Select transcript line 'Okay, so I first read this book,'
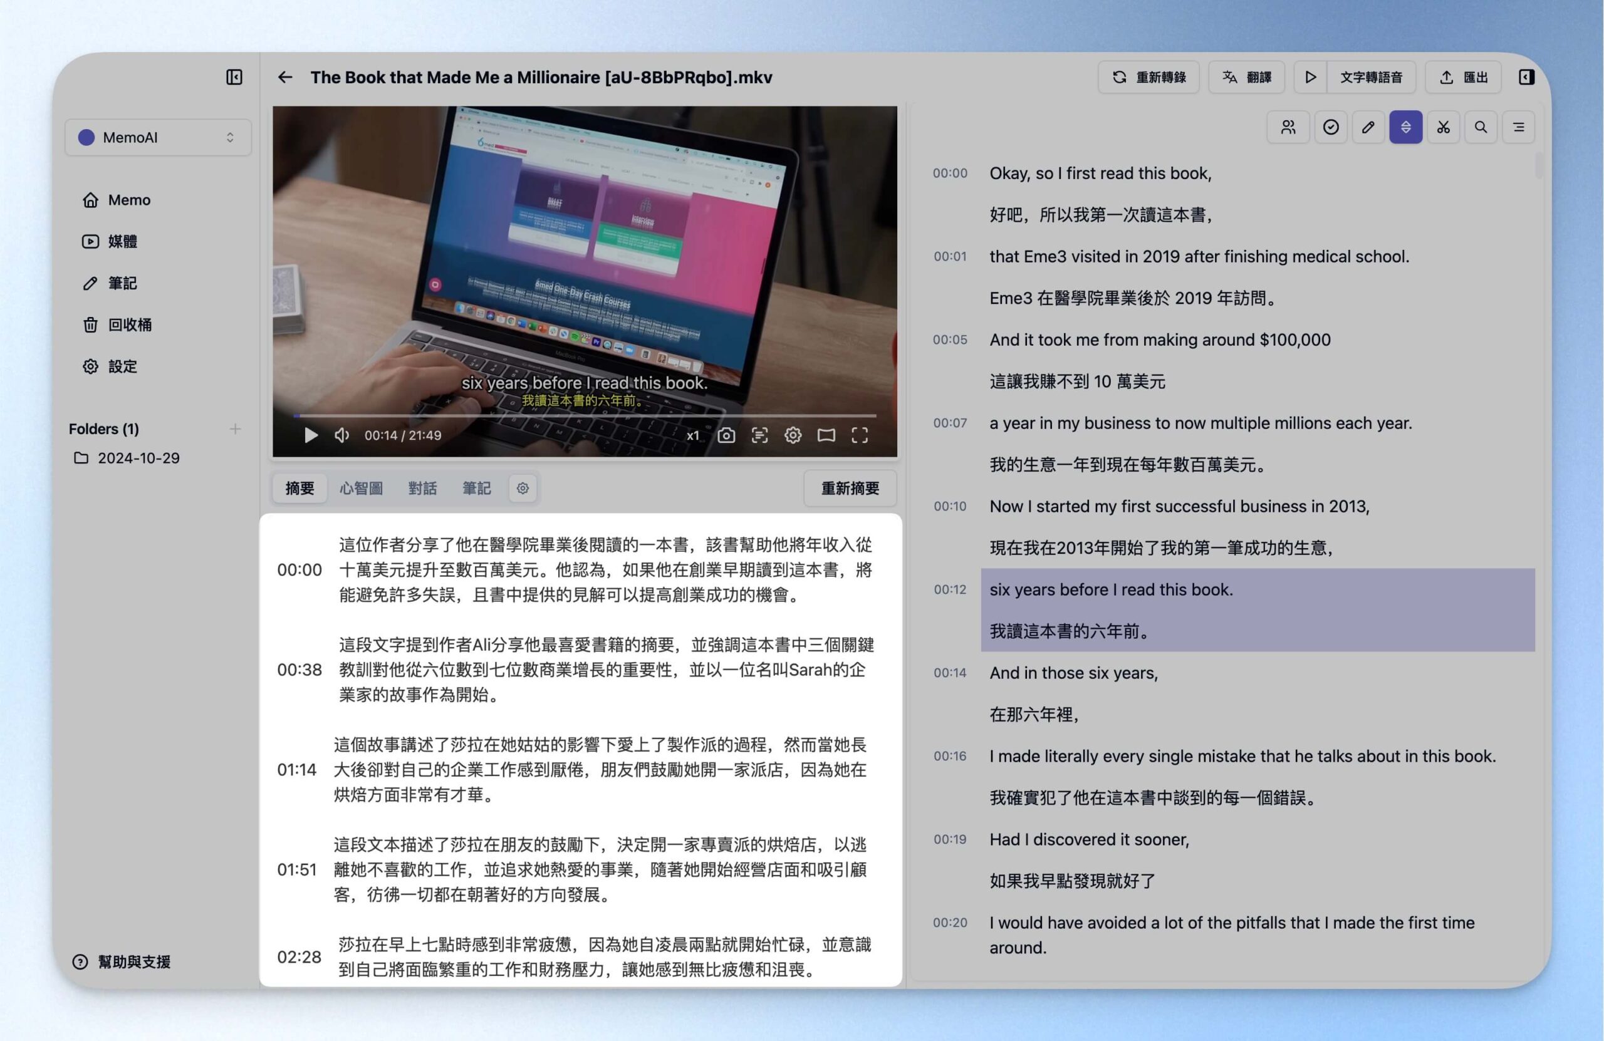1604x1041 pixels. (x=1101, y=173)
